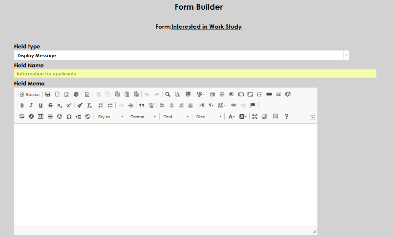Click the Insert Flash icon
This screenshot has width=394, height=237.
tap(31, 117)
